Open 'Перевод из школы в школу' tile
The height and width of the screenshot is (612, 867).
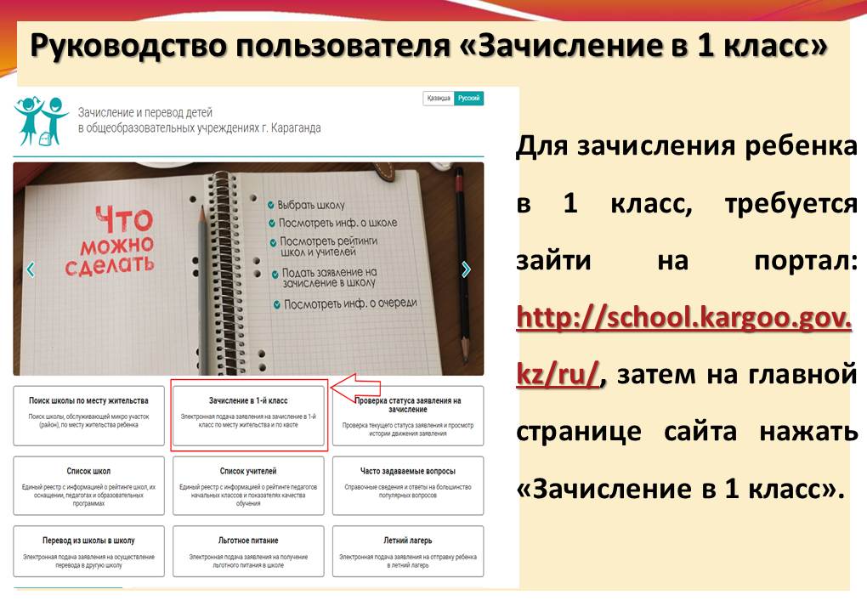88,552
